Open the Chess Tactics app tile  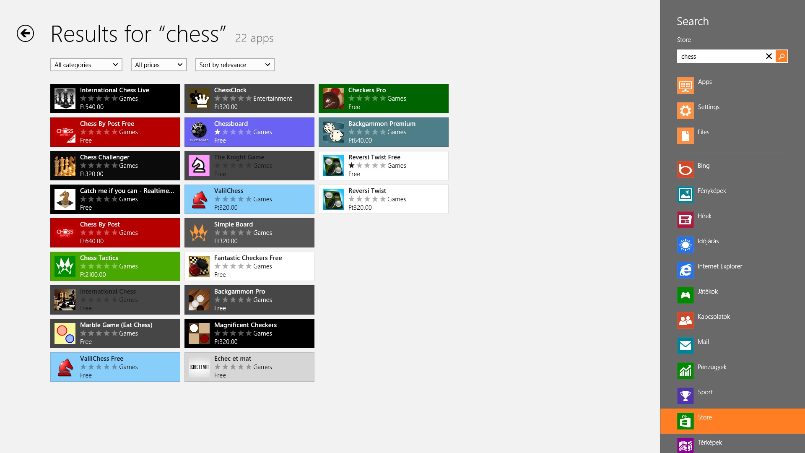115,266
